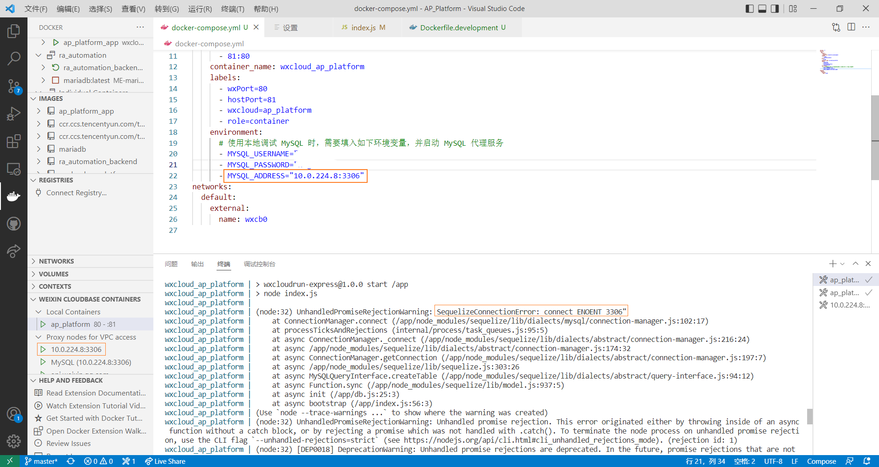The image size is (879, 467).
Task: Switch to the Dockerfile.development tab
Action: (x=461, y=27)
